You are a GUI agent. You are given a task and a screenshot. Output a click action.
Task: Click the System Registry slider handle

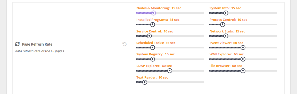(x=152, y=59)
